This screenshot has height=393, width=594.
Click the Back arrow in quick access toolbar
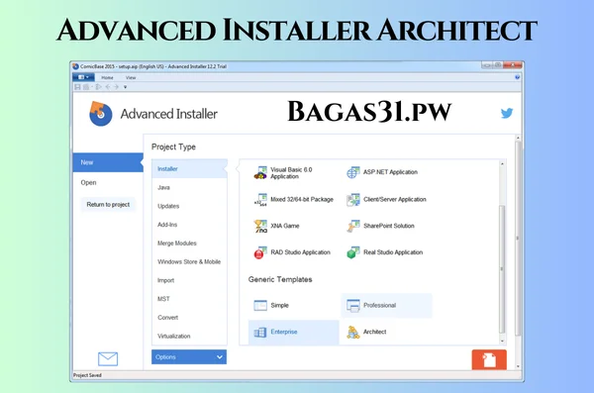tap(108, 87)
